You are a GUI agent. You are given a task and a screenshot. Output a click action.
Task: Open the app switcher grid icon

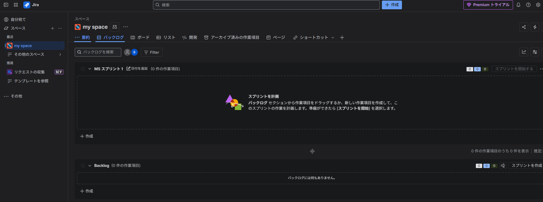16,5
